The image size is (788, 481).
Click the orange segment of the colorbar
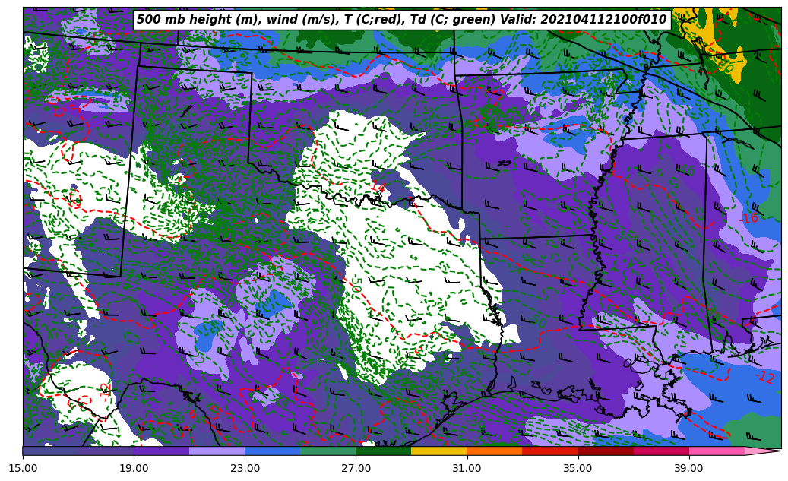tap(494, 451)
